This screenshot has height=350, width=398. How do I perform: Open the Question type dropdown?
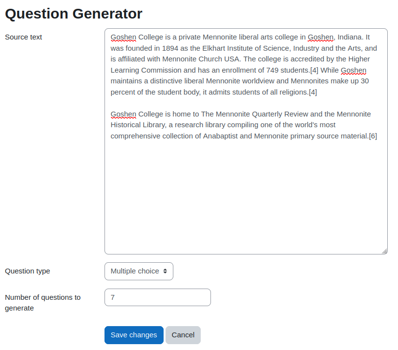139,271
